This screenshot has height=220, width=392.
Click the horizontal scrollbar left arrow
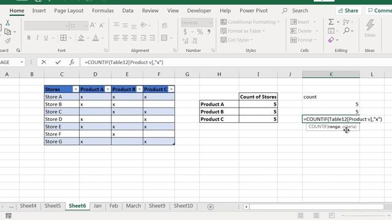click(x=246, y=207)
